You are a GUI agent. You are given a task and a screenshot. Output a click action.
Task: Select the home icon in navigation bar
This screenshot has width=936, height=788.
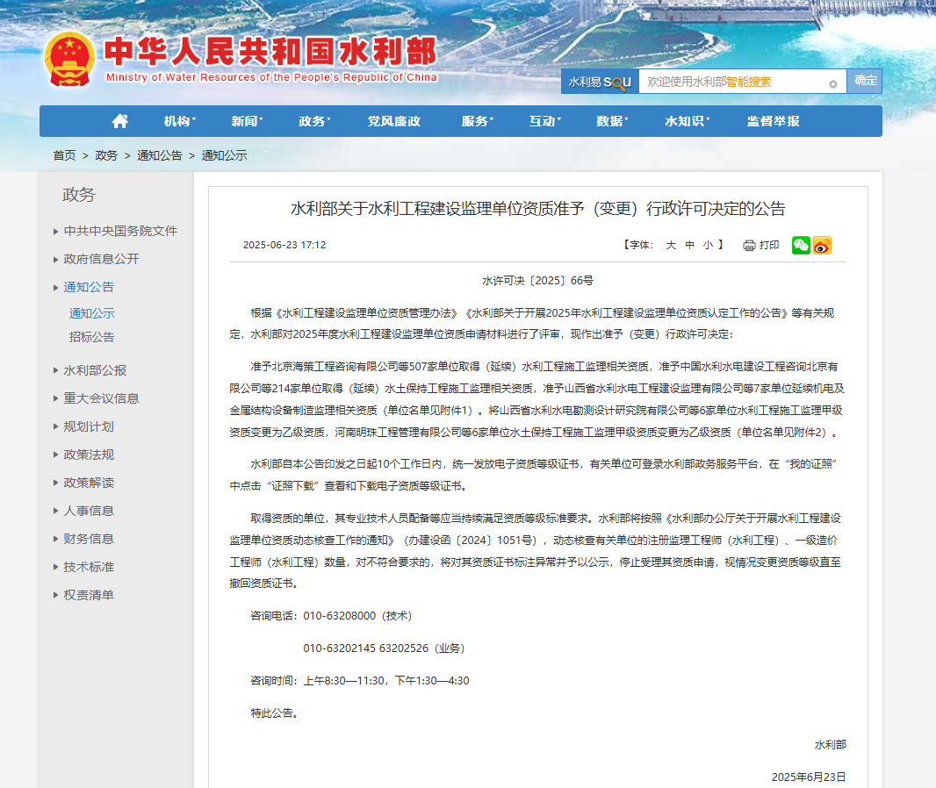pos(120,120)
